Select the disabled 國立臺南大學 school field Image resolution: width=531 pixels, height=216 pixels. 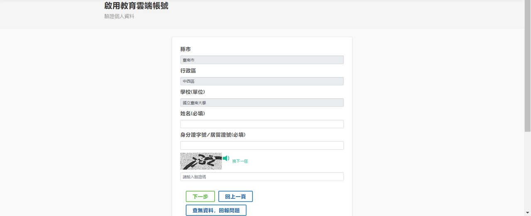tap(262, 103)
